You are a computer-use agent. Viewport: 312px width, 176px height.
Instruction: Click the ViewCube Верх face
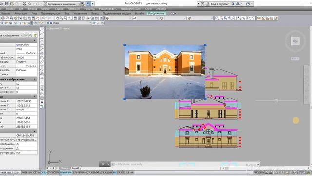point(295,41)
